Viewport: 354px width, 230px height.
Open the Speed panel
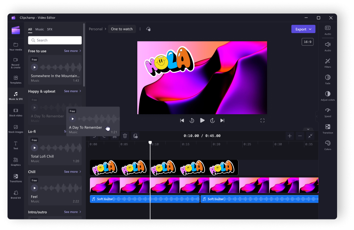tap(328, 112)
